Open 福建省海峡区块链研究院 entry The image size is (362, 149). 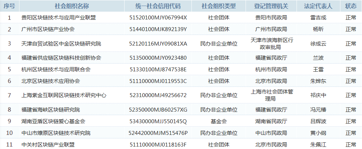[51, 109]
